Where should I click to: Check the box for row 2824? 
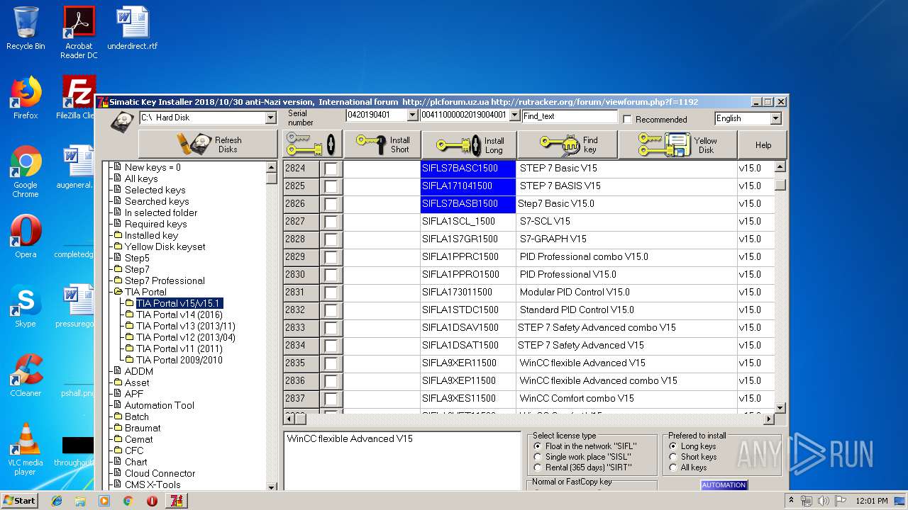331,169
